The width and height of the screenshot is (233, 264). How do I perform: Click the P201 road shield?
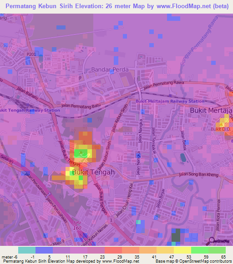[x=31, y=54]
